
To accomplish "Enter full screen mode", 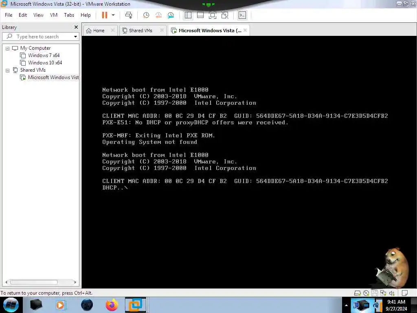I will pyautogui.click(x=213, y=15).
